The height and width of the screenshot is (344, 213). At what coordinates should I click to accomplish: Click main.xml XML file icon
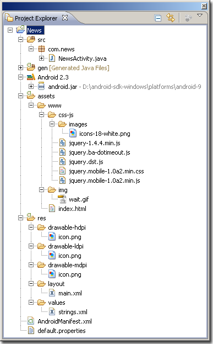tap(52, 293)
